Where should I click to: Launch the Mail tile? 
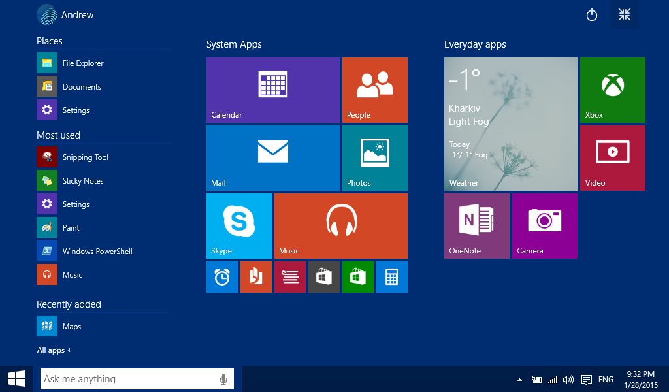point(273,158)
